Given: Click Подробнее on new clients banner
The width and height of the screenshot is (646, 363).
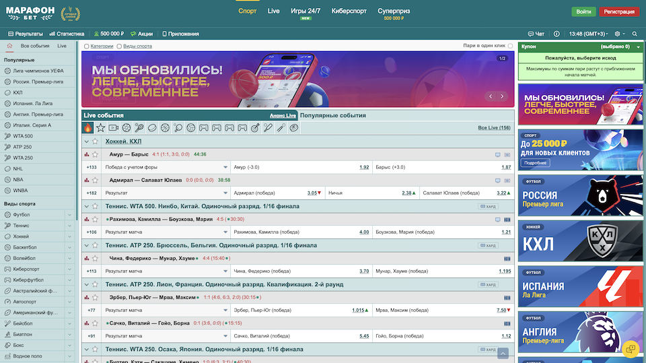Looking at the screenshot, I should tap(535, 163).
